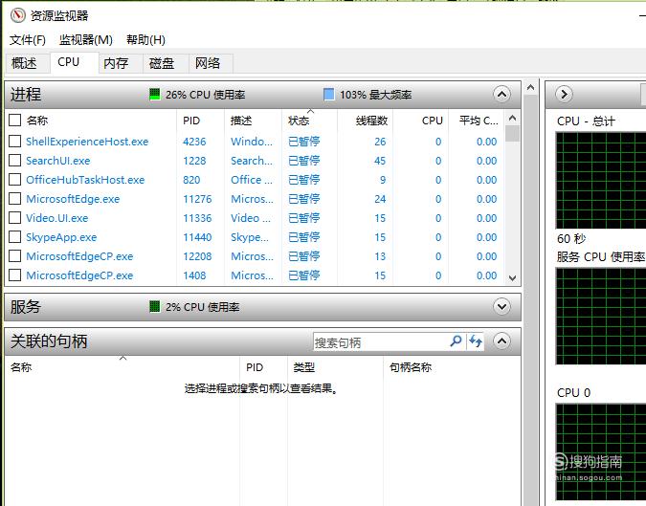The height and width of the screenshot is (506, 646).
Task: Click the green indicator in 服务 header
Action: (154, 307)
